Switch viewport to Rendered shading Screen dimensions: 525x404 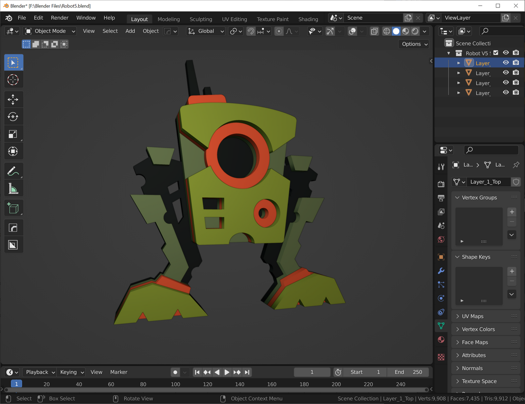coord(415,31)
